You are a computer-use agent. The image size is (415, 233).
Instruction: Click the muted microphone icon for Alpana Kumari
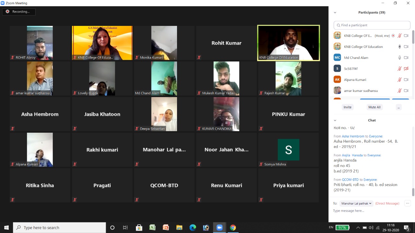click(x=400, y=80)
